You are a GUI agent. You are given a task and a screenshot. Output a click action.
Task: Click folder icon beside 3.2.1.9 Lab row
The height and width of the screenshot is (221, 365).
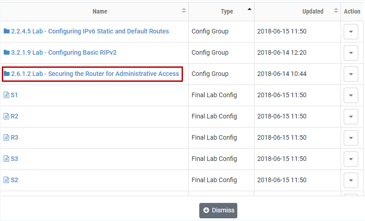(6, 52)
